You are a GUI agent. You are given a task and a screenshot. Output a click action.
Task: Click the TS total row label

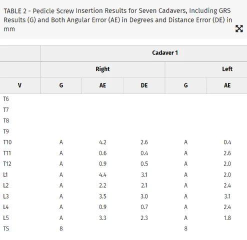coord(6,228)
